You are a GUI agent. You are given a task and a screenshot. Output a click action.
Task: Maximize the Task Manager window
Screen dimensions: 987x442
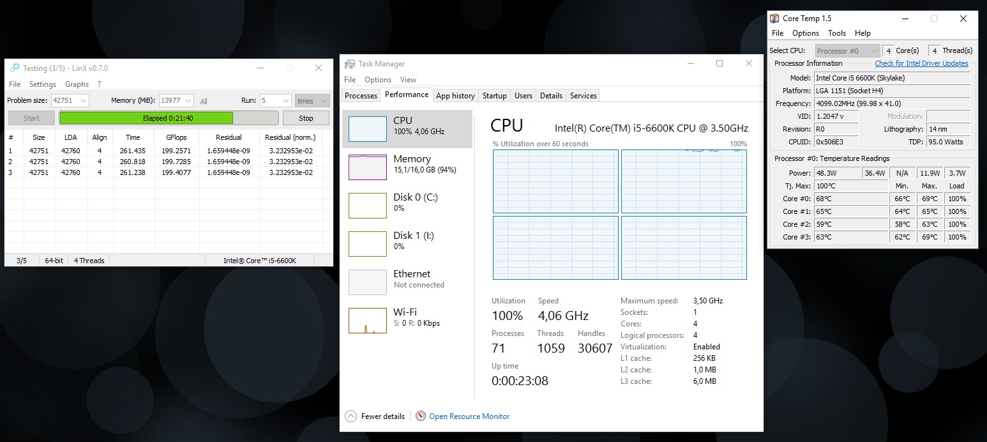[720, 63]
